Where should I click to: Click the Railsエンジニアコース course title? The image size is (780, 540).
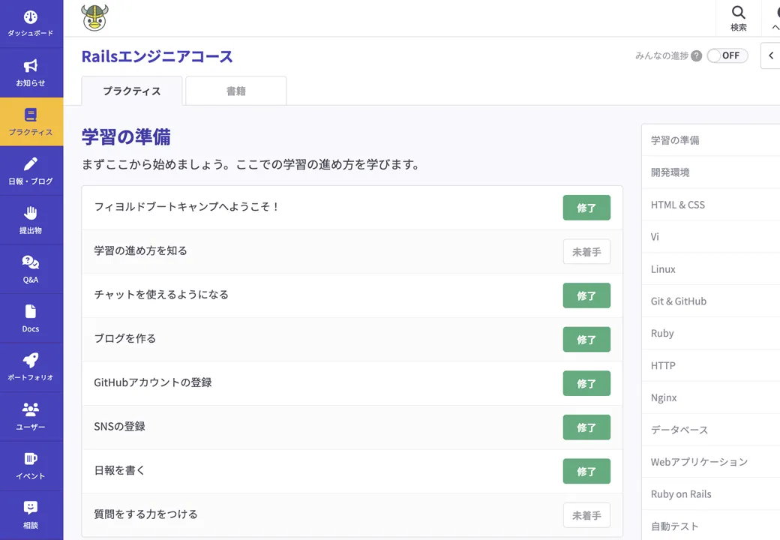pyautogui.click(x=157, y=57)
